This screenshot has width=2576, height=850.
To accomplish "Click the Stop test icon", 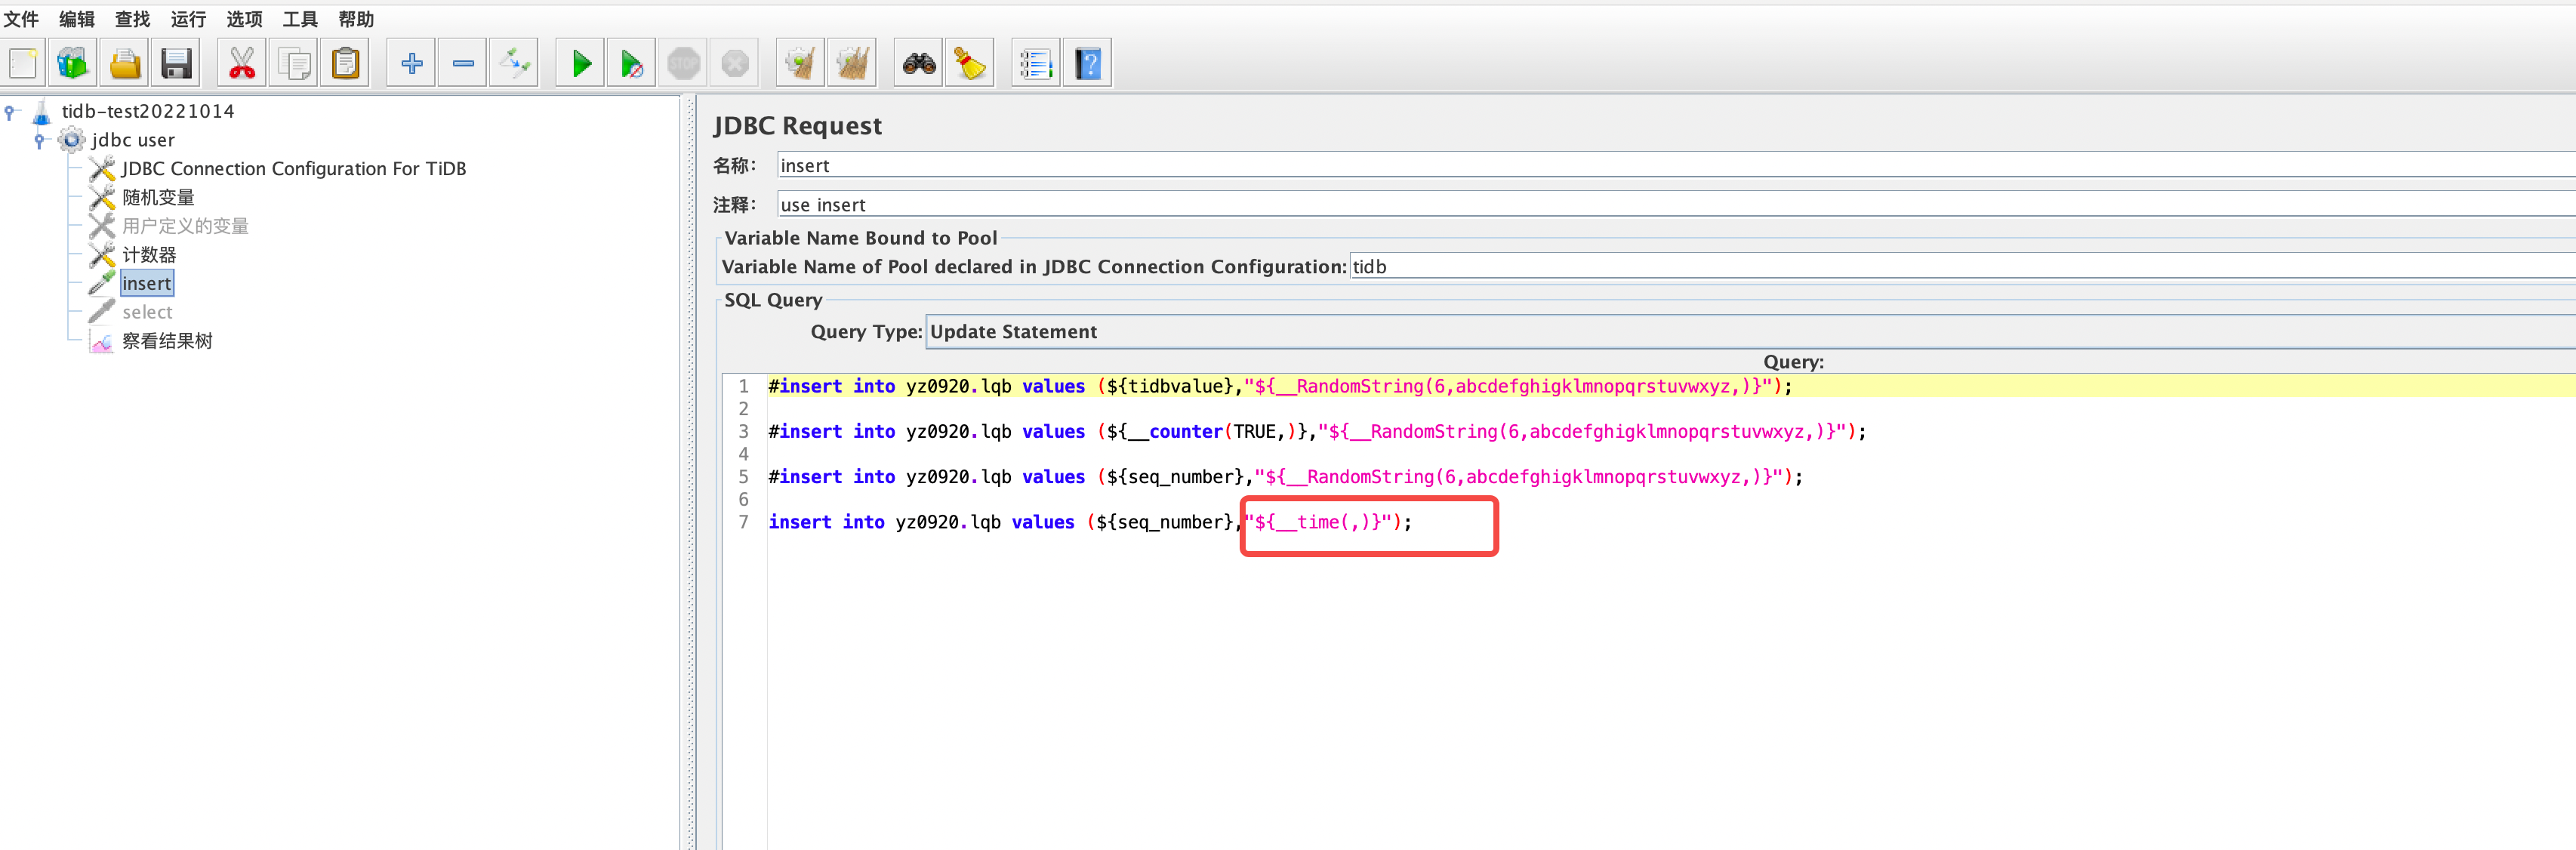I will click(683, 64).
